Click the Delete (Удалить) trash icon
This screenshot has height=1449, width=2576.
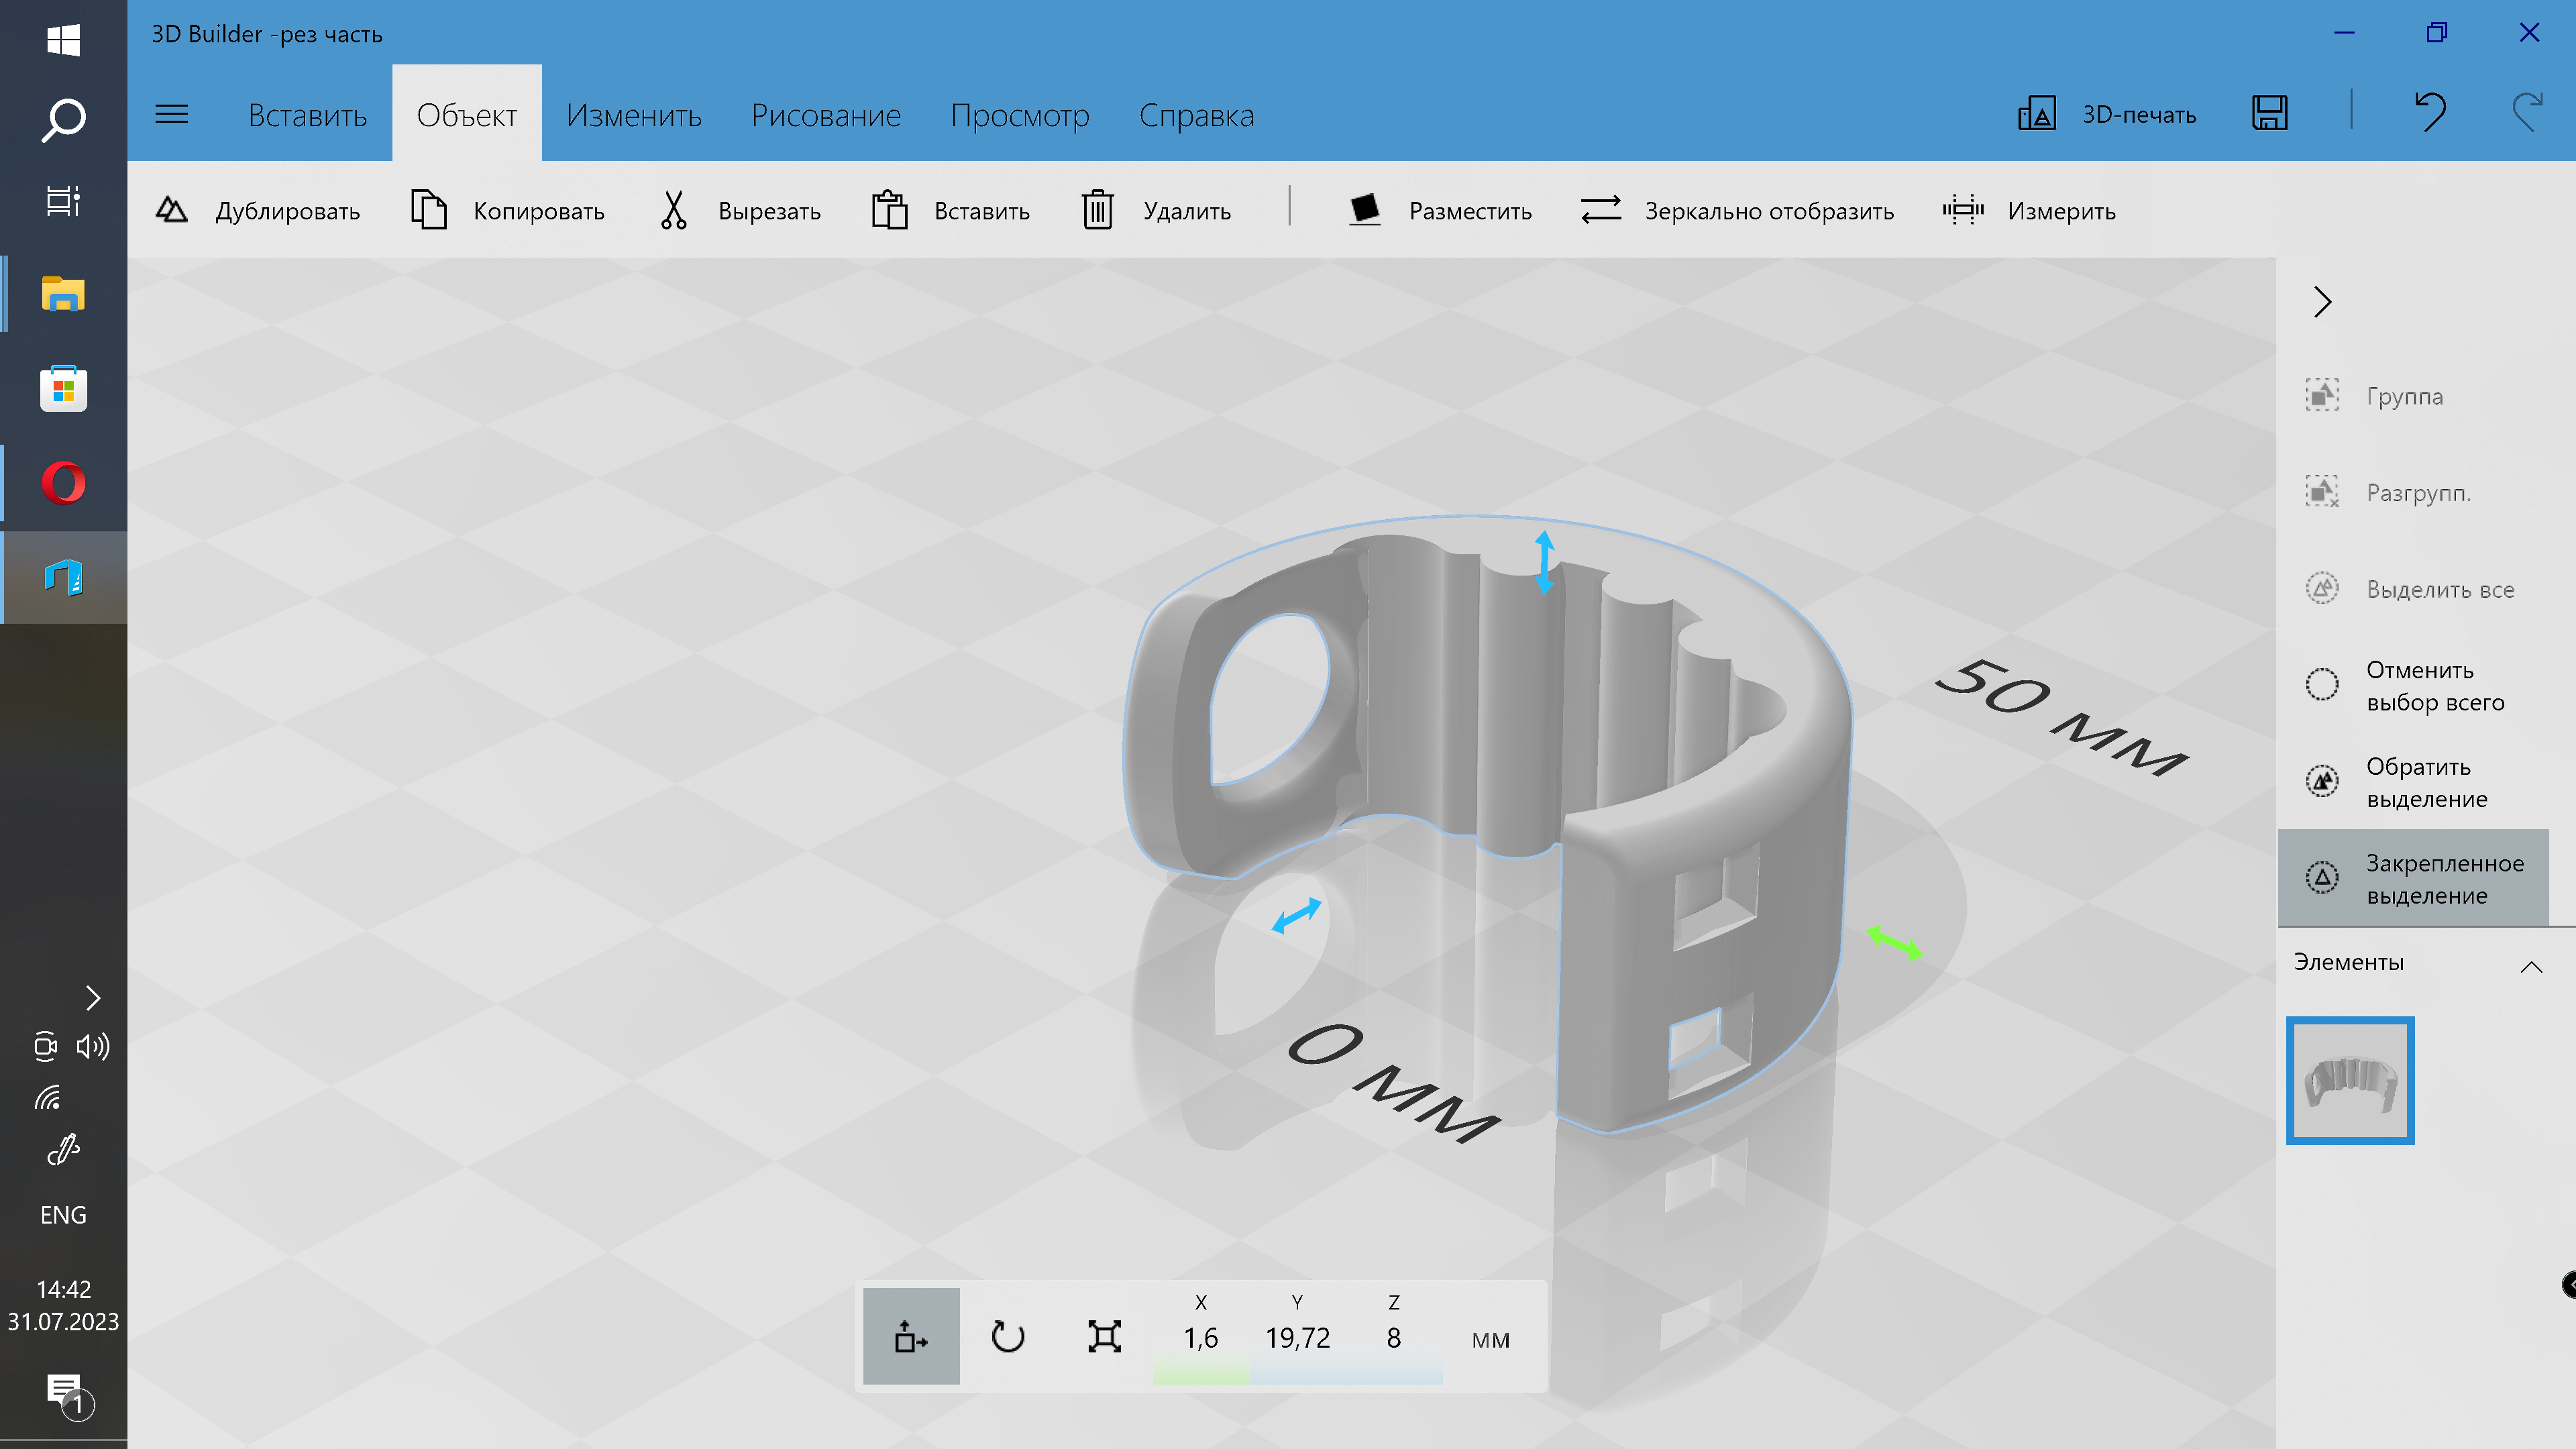point(1097,210)
